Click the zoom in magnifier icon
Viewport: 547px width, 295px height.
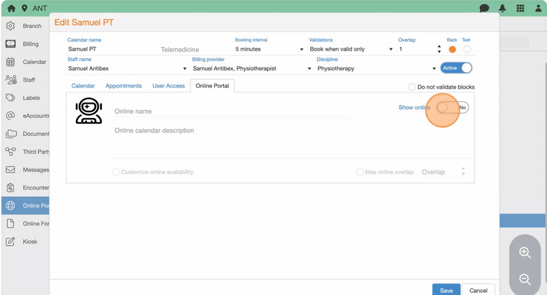(x=525, y=253)
